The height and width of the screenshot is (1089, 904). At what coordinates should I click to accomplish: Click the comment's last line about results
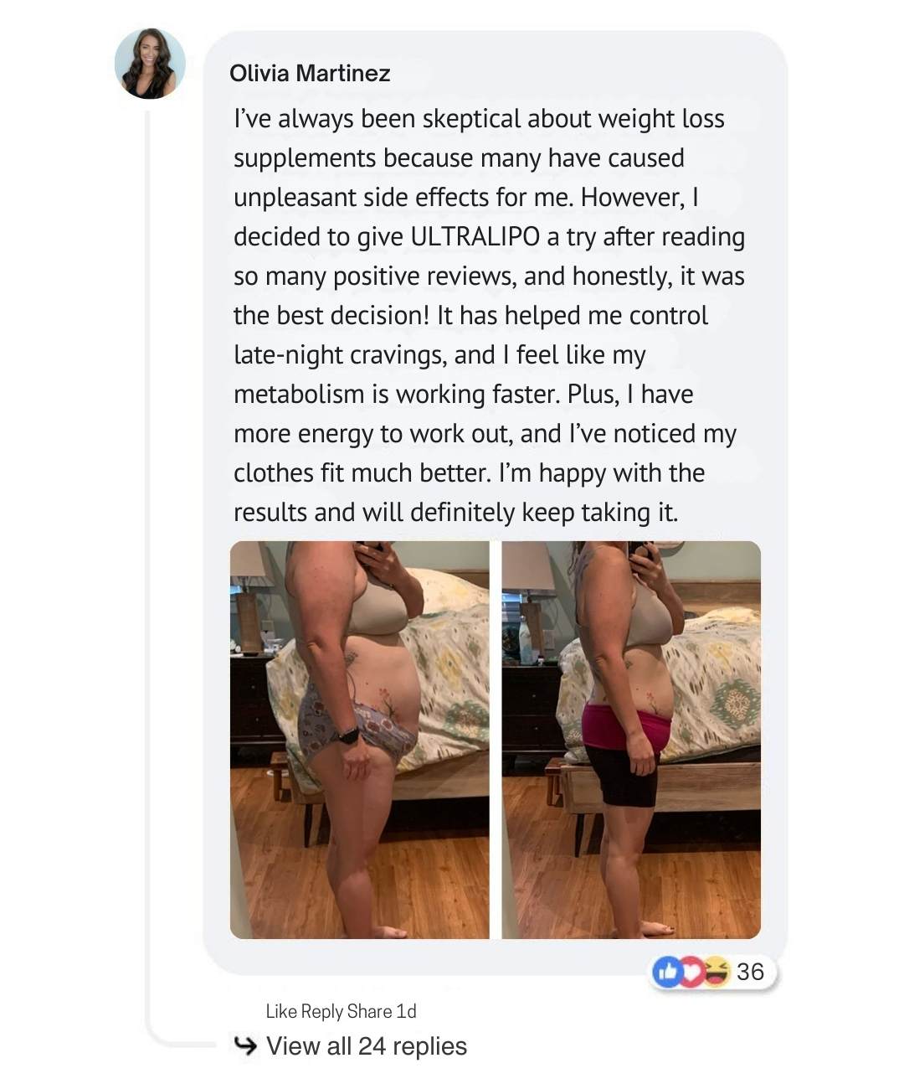pos(455,513)
